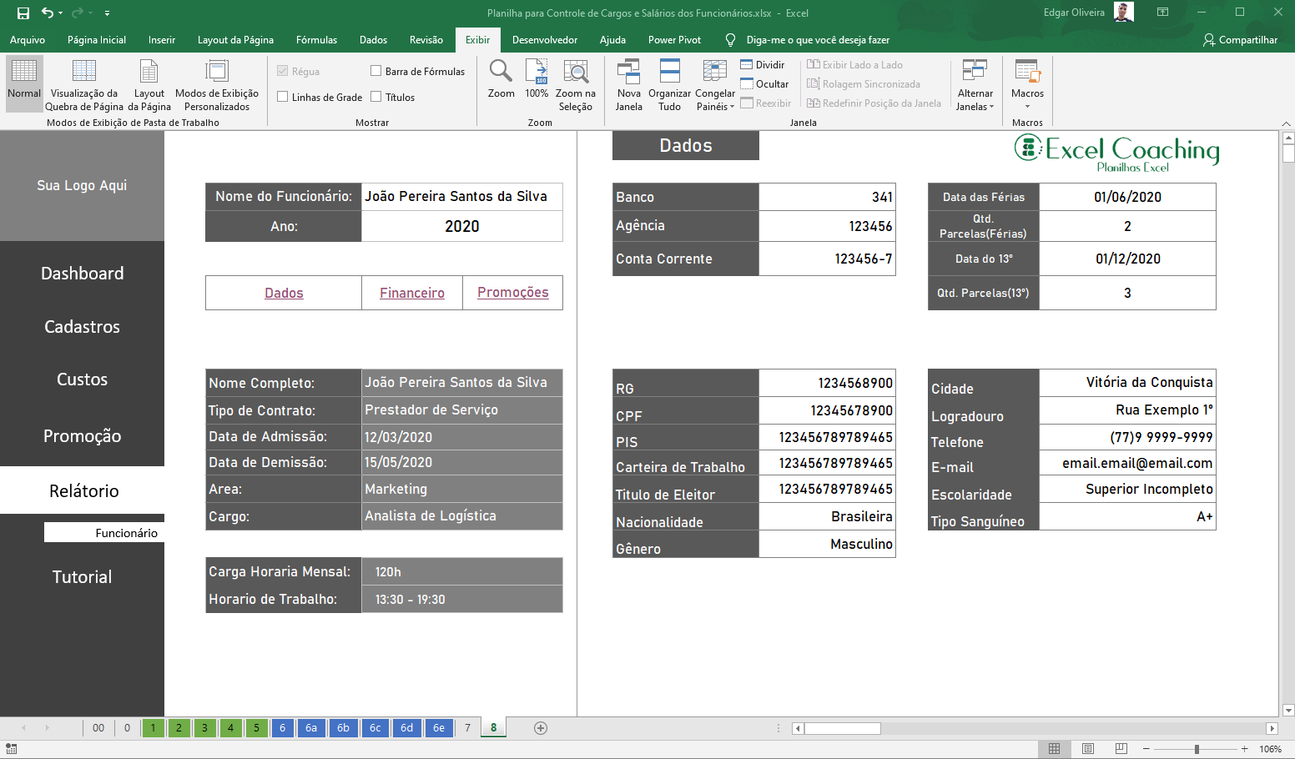Switch to sheet tab 6a
Viewport: 1295px width, 759px height.
click(x=311, y=728)
